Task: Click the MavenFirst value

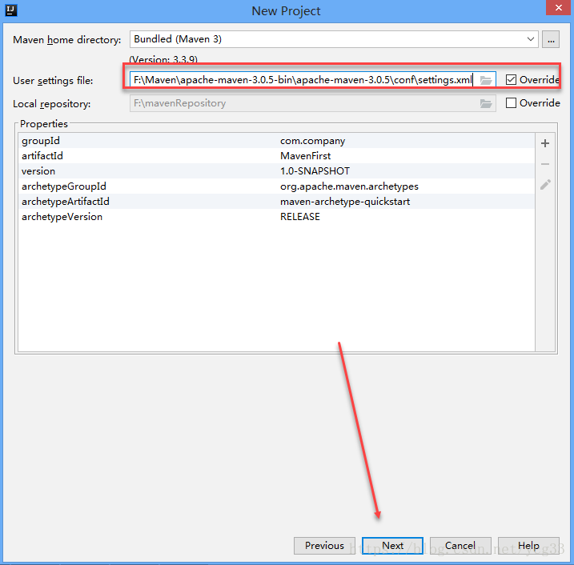Action: pyautogui.click(x=305, y=156)
